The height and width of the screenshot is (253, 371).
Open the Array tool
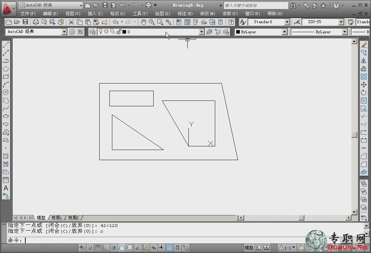pos(364,77)
